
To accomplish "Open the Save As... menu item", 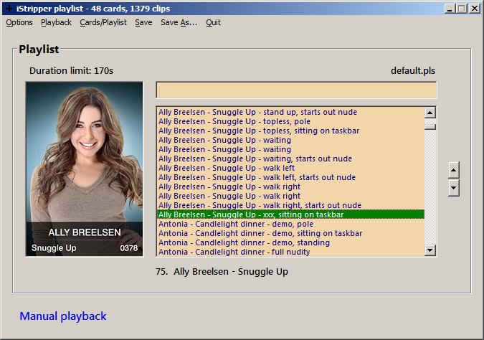I will (x=179, y=22).
